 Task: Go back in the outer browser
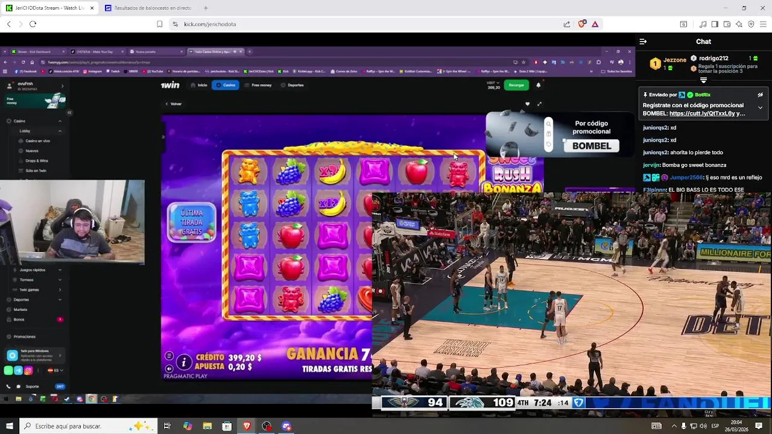tap(8, 24)
